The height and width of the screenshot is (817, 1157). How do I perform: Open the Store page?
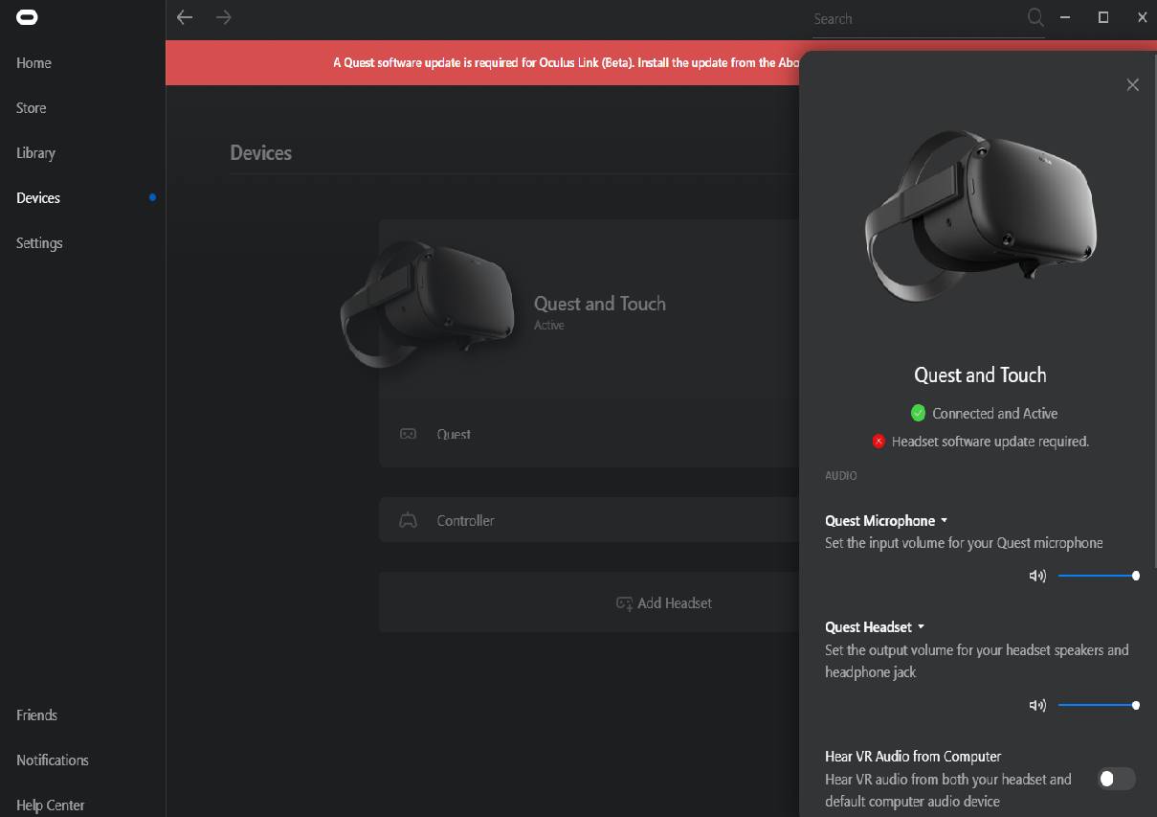click(x=32, y=108)
